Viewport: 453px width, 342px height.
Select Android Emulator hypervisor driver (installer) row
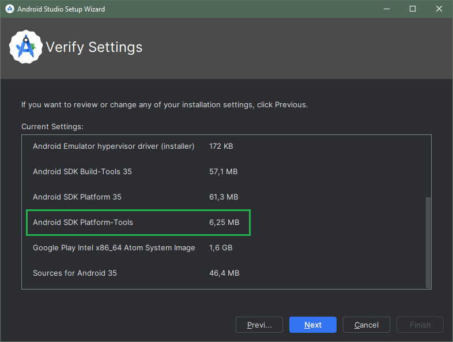pyautogui.click(x=114, y=146)
